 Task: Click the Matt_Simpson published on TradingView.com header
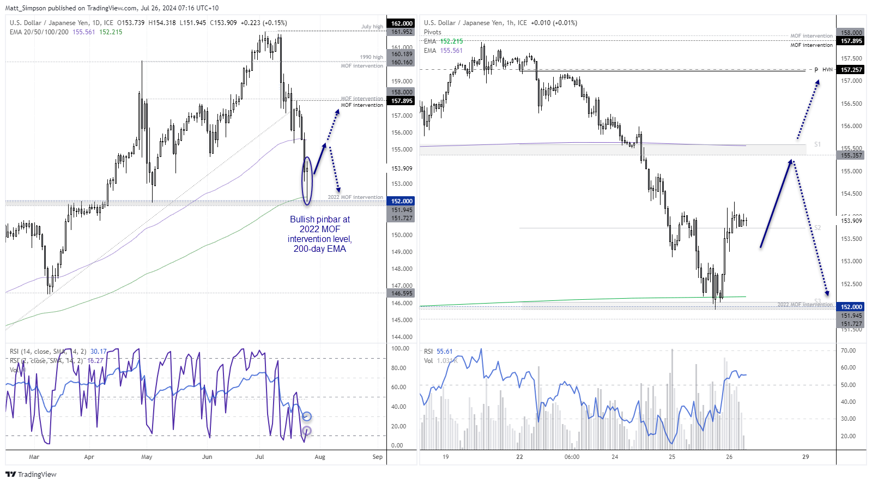[x=112, y=8]
